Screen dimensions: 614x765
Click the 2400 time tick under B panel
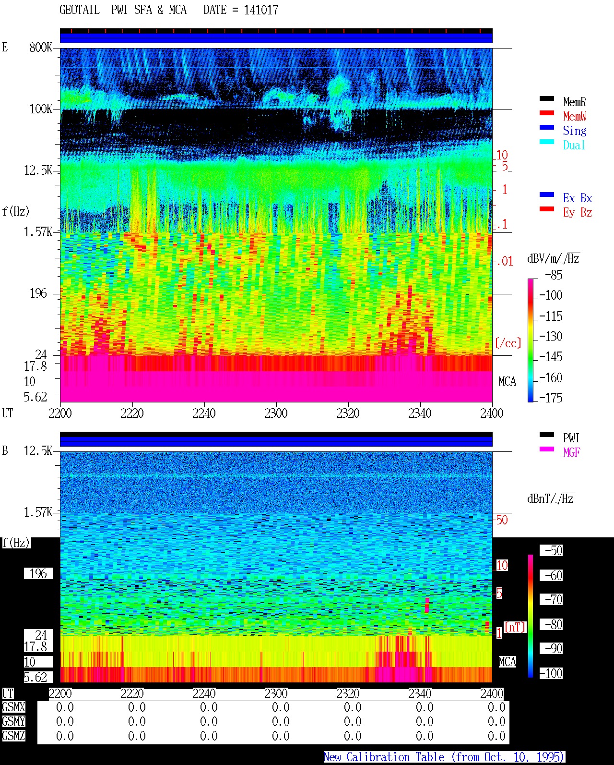tap(492, 693)
